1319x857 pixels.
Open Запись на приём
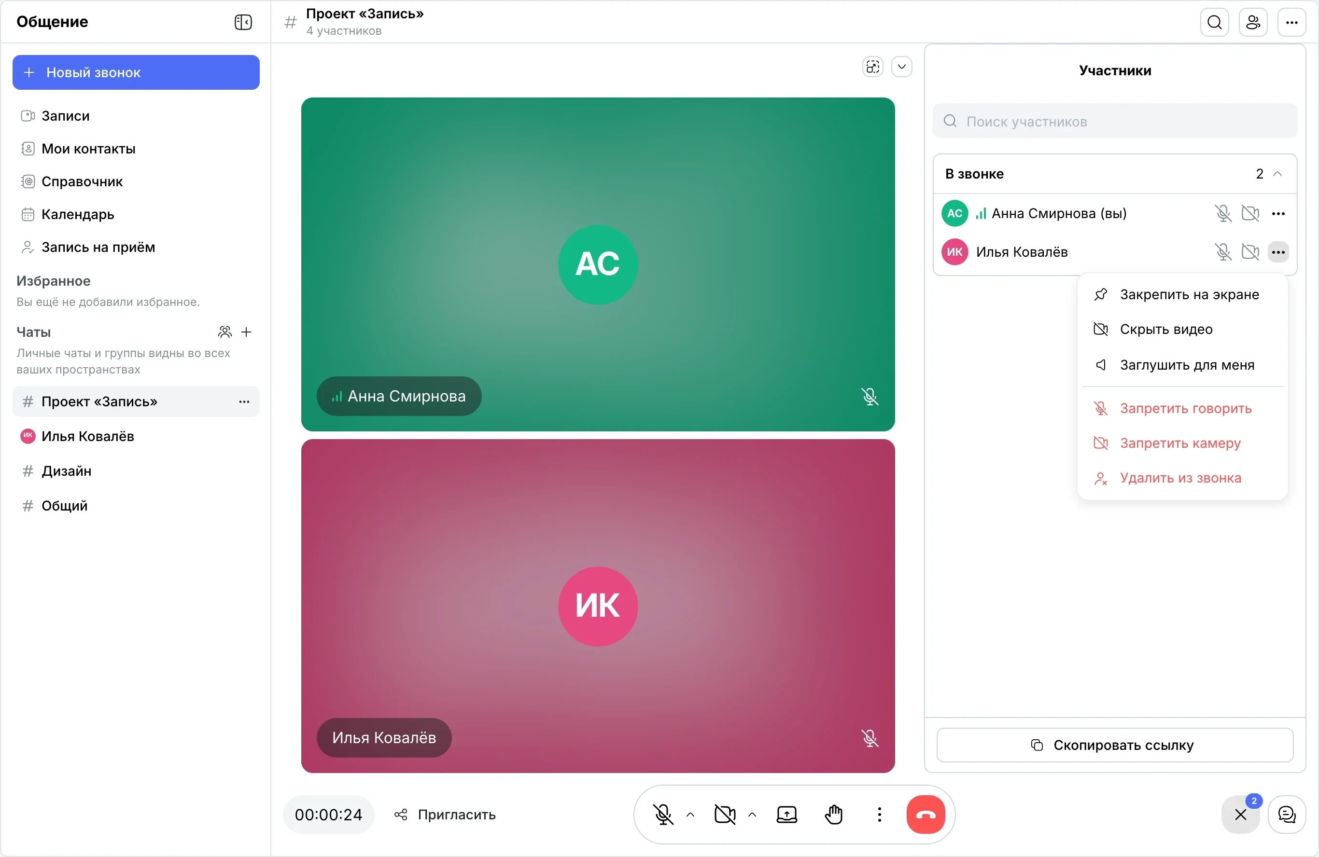pyautogui.click(x=136, y=247)
